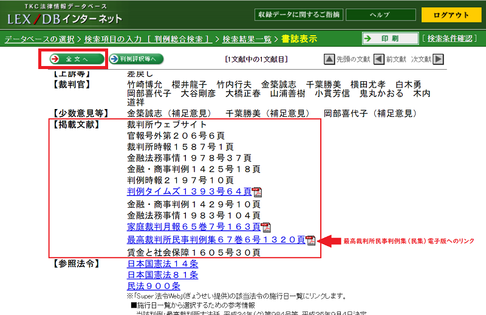Viewport: 486px width, 315px height.
Task: Click the 【裁判官】 heading
Action: [72, 84]
